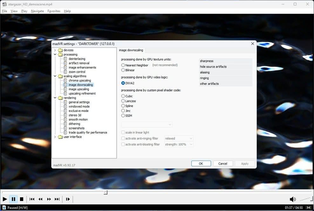Click the fast forward button
Viewport: 314px width, 211px height.
[x=49, y=199]
